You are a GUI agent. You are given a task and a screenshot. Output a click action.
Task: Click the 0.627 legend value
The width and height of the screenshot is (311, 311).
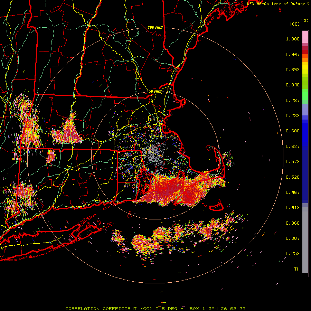[293, 147]
